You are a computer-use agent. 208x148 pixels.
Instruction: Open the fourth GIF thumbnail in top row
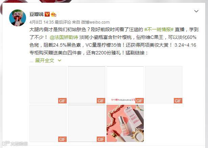pyautogui.click(x=164, y=85)
